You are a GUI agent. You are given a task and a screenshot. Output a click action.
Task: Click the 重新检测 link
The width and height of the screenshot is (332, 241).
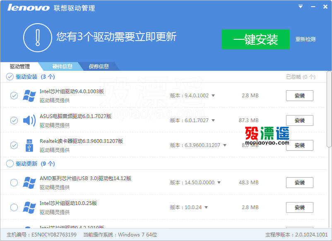point(306,39)
